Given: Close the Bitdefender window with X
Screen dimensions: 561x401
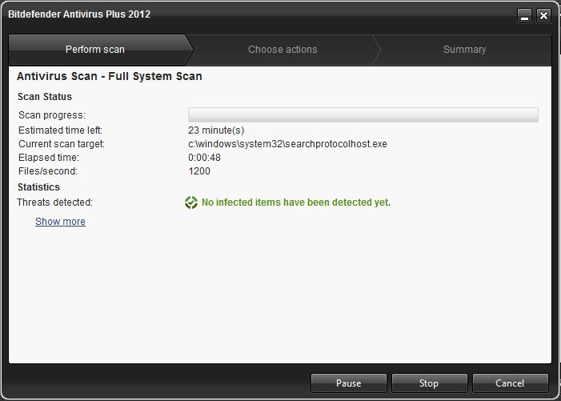Looking at the screenshot, I should (x=543, y=16).
